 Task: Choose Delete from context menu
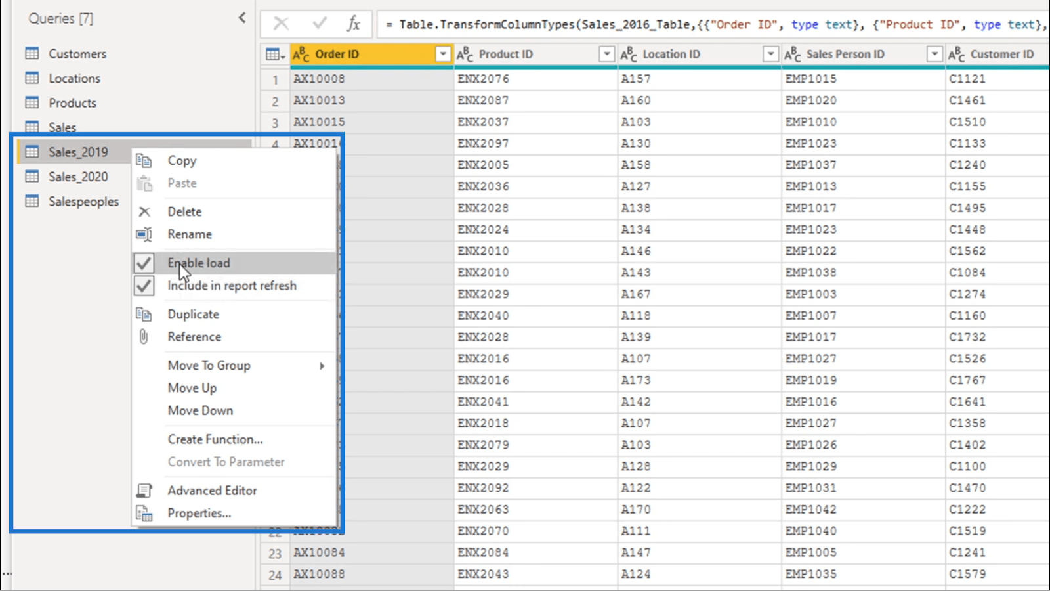[x=184, y=211]
